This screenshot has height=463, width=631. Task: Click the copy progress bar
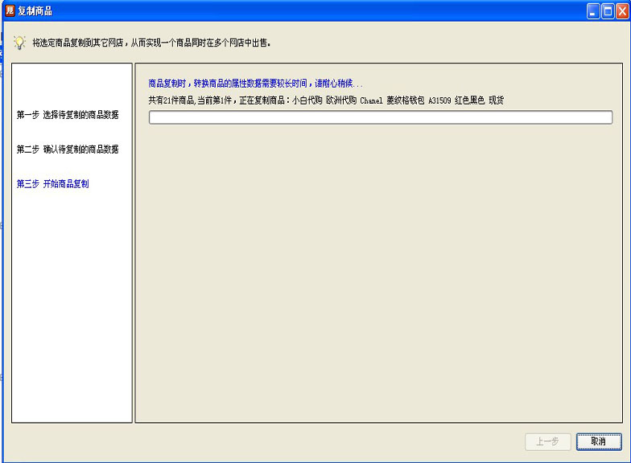381,117
